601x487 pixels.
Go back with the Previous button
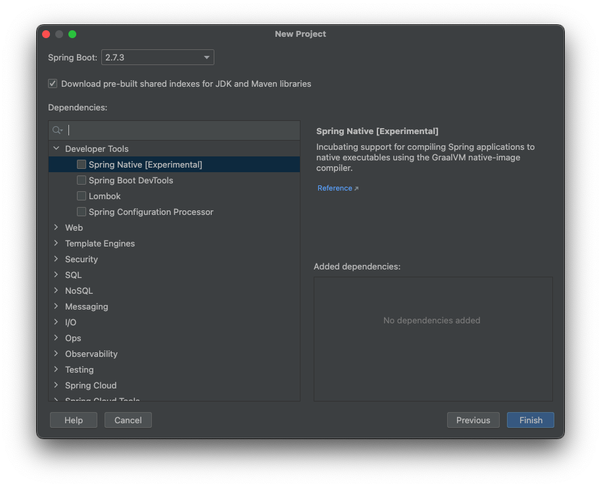pos(473,420)
